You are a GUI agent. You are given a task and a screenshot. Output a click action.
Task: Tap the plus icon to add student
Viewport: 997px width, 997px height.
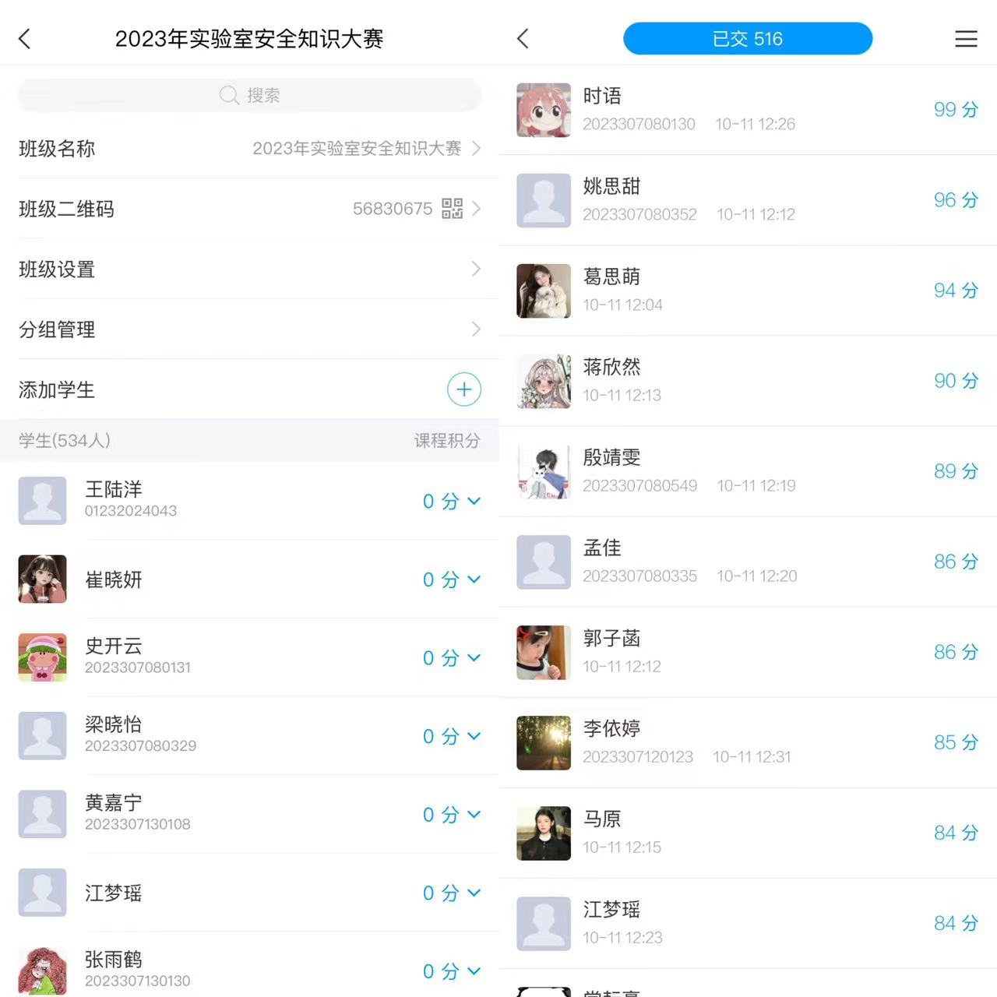tap(464, 389)
